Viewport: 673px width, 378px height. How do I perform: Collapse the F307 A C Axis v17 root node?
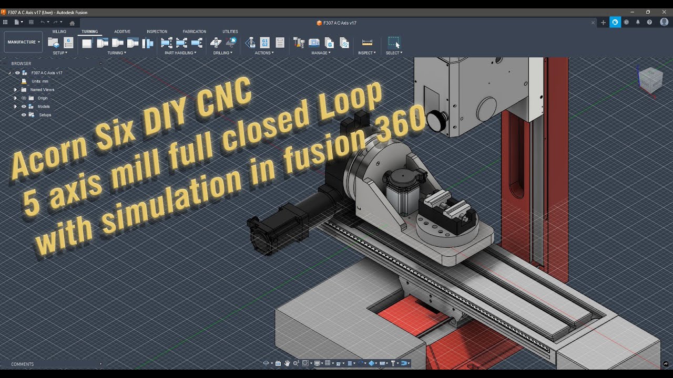(x=9, y=73)
